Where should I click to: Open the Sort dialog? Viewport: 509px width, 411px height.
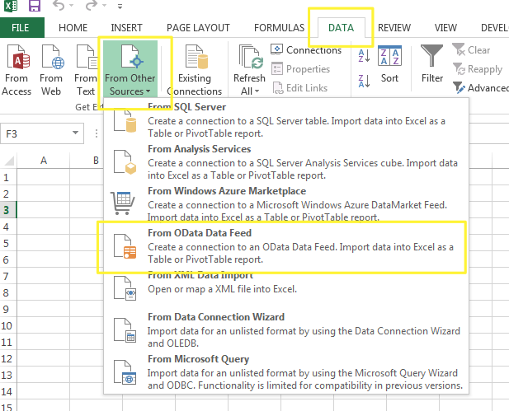coord(389,64)
